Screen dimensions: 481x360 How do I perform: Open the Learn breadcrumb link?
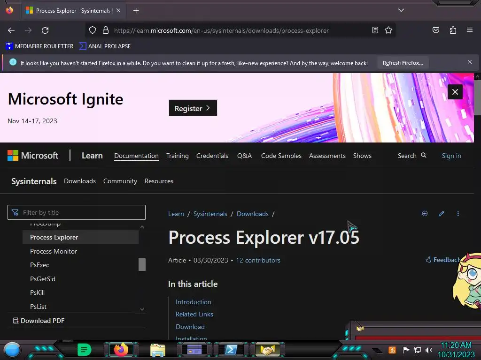pyautogui.click(x=176, y=214)
